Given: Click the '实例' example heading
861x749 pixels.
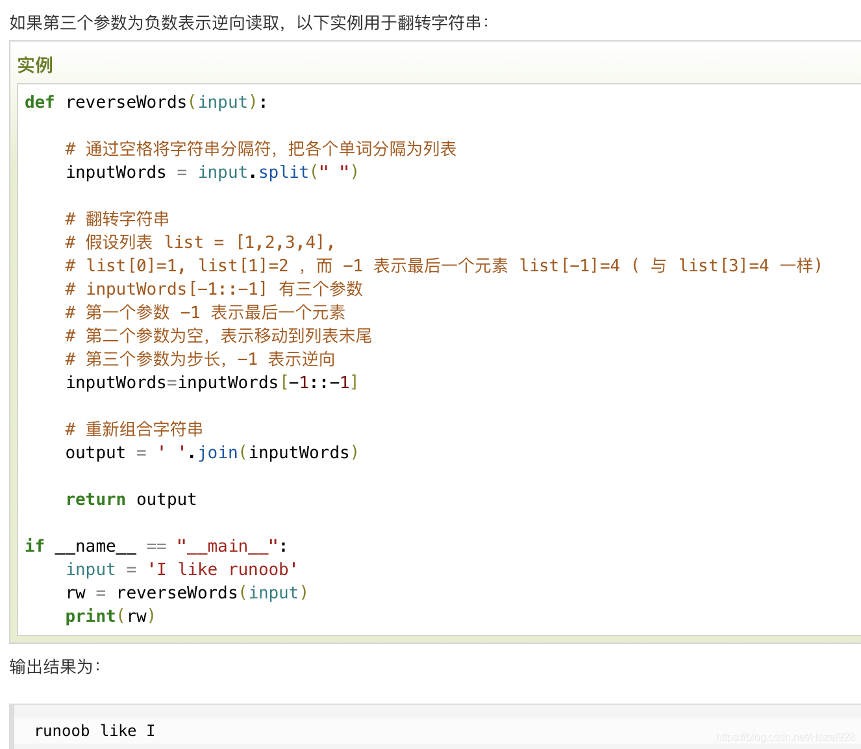Looking at the screenshot, I should [35, 65].
